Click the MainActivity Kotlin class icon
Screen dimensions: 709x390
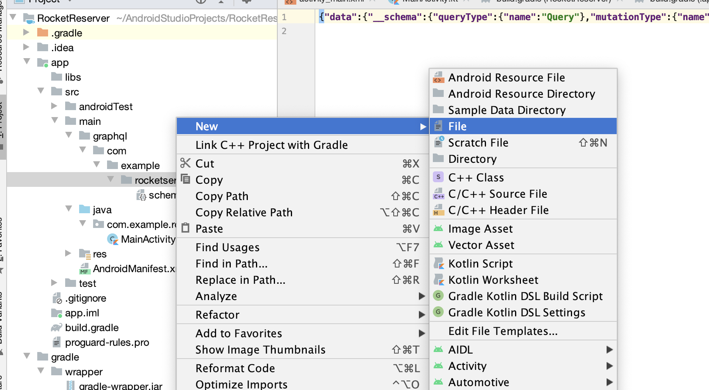pyautogui.click(x=113, y=239)
